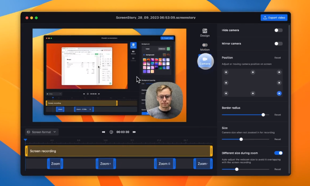The width and height of the screenshot is (310, 186).
Task: Select the Screen recording timeline clip
Action: 119,151
